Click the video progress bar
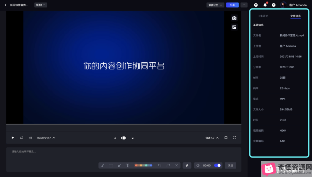 point(123,125)
